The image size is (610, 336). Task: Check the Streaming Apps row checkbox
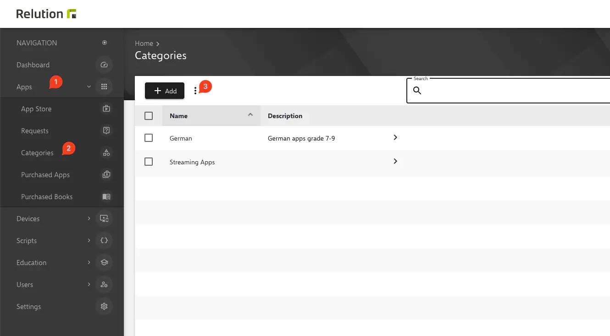149,162
